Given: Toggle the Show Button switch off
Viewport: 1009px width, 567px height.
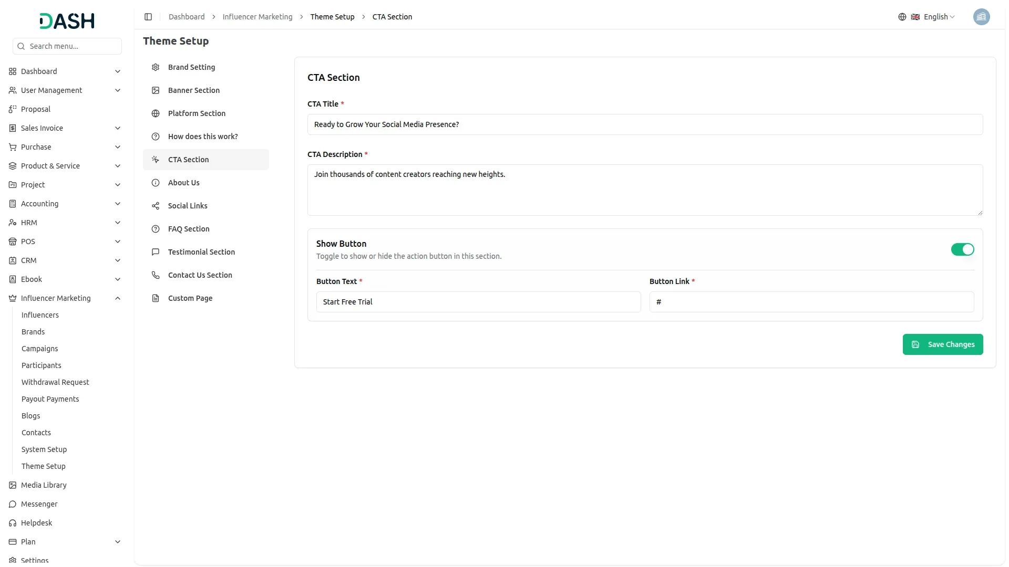Looking at the screenshot, I should (x=962, y=249).
